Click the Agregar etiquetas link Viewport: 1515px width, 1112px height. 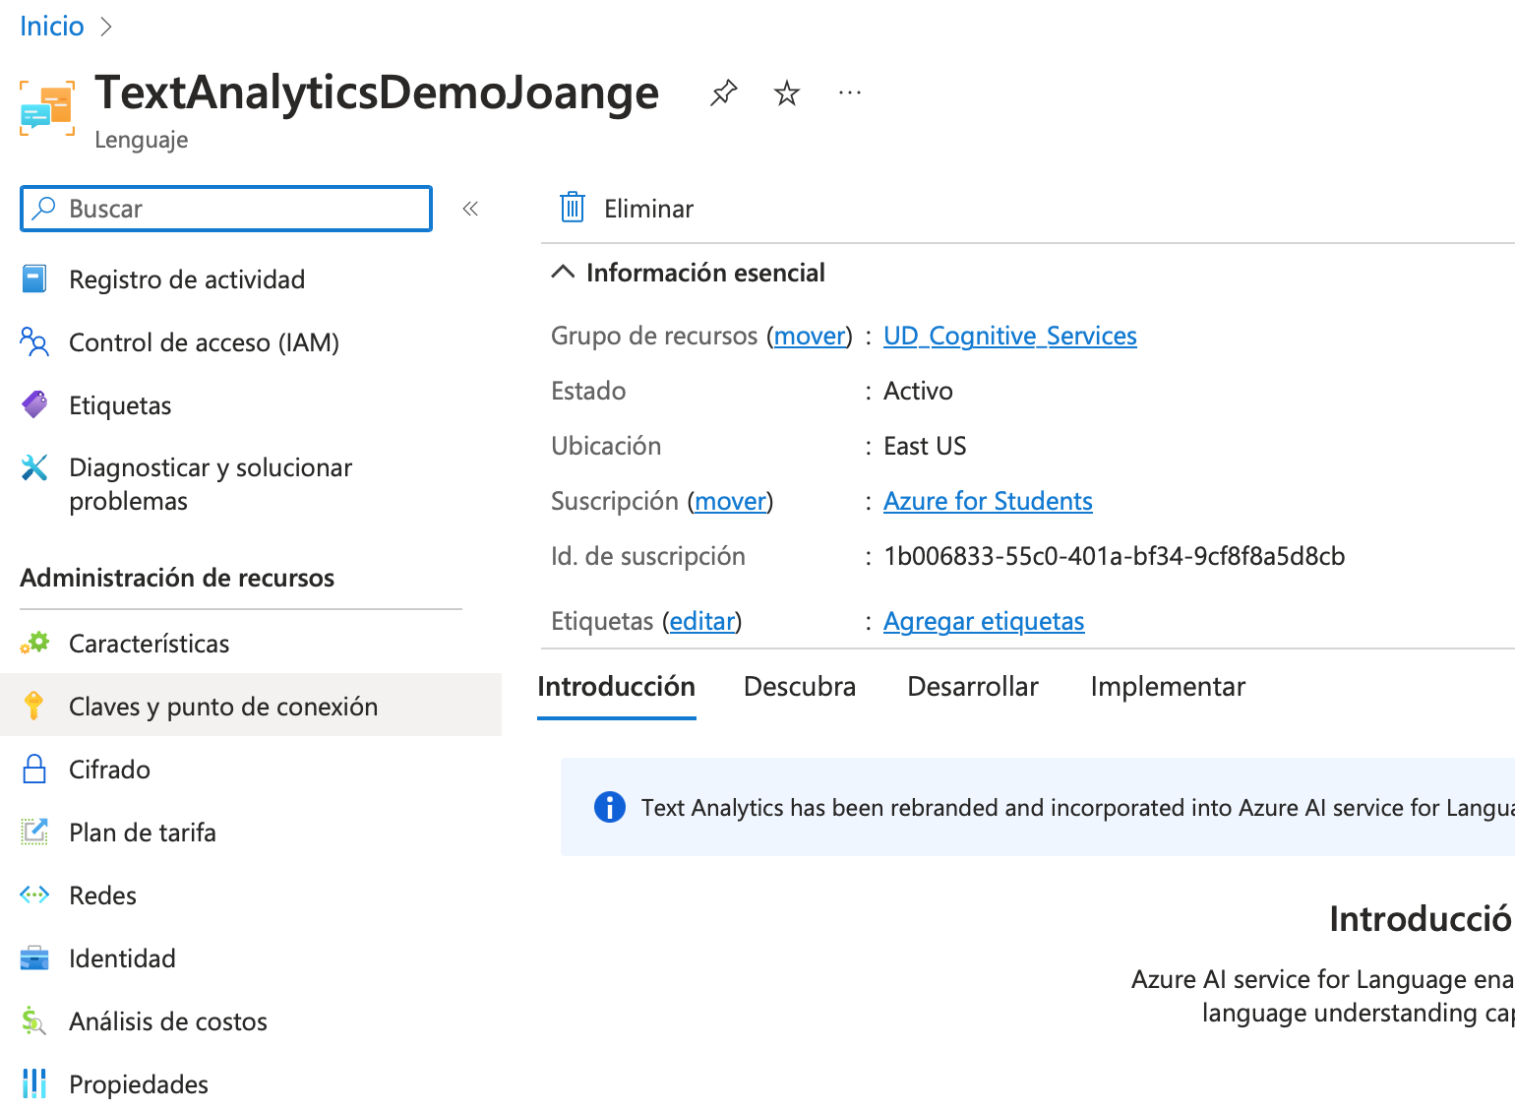click(984, 622)
